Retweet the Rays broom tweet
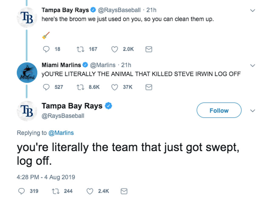The width and height of the screenshot is (273, 198). [80, 49]
